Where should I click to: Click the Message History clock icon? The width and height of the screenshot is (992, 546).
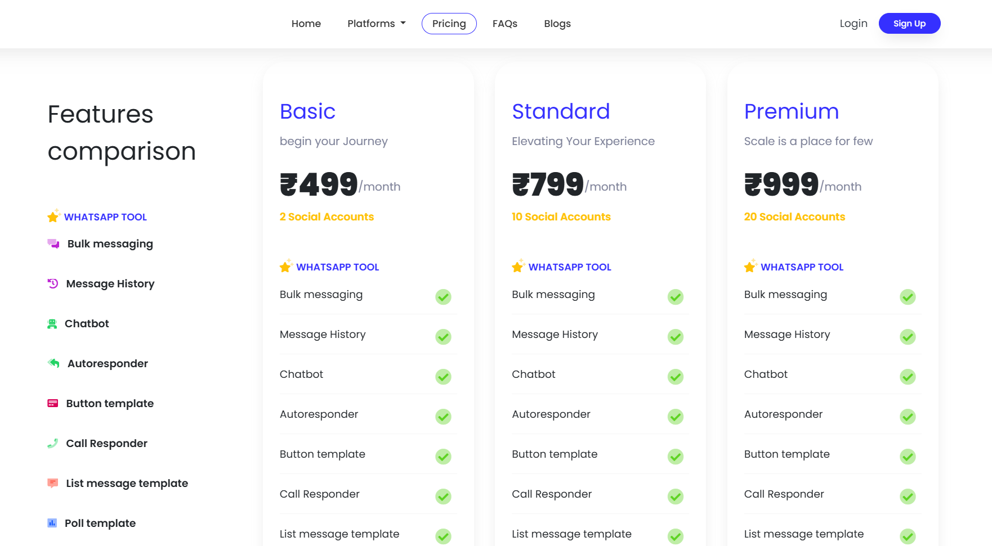(x=53, y=284)
